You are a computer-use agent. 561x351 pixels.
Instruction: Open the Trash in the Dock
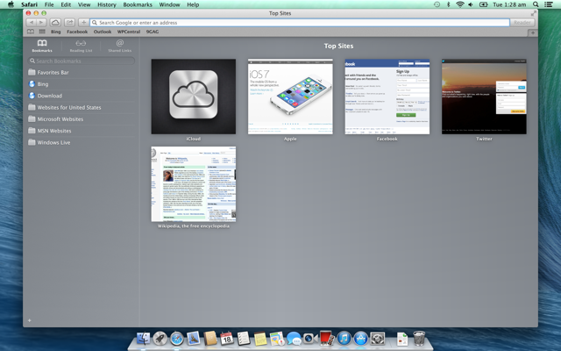tap(419, 338)
